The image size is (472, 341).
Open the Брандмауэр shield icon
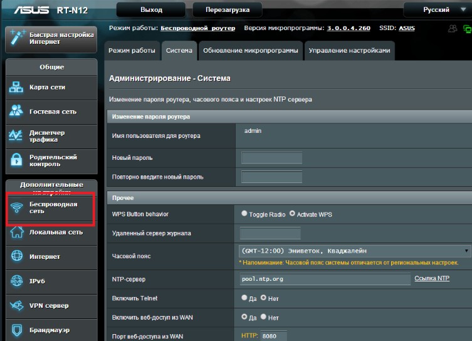[x=17, y=330]
